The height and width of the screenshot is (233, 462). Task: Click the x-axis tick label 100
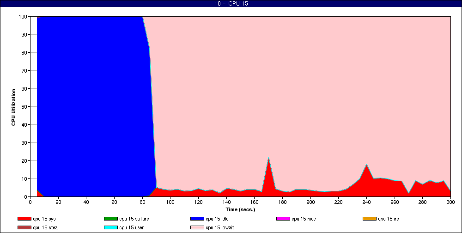170,202
